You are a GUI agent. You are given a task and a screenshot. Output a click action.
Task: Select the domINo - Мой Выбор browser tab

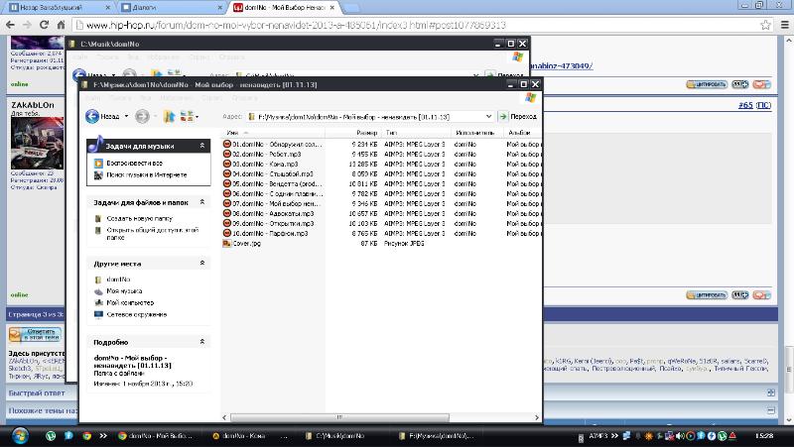tap(285, 8)
